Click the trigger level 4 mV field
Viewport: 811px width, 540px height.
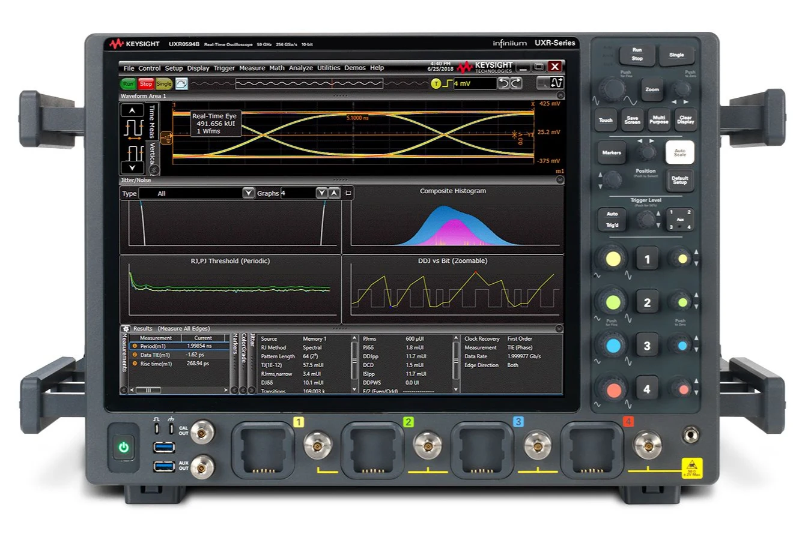(x=475, y=84)
